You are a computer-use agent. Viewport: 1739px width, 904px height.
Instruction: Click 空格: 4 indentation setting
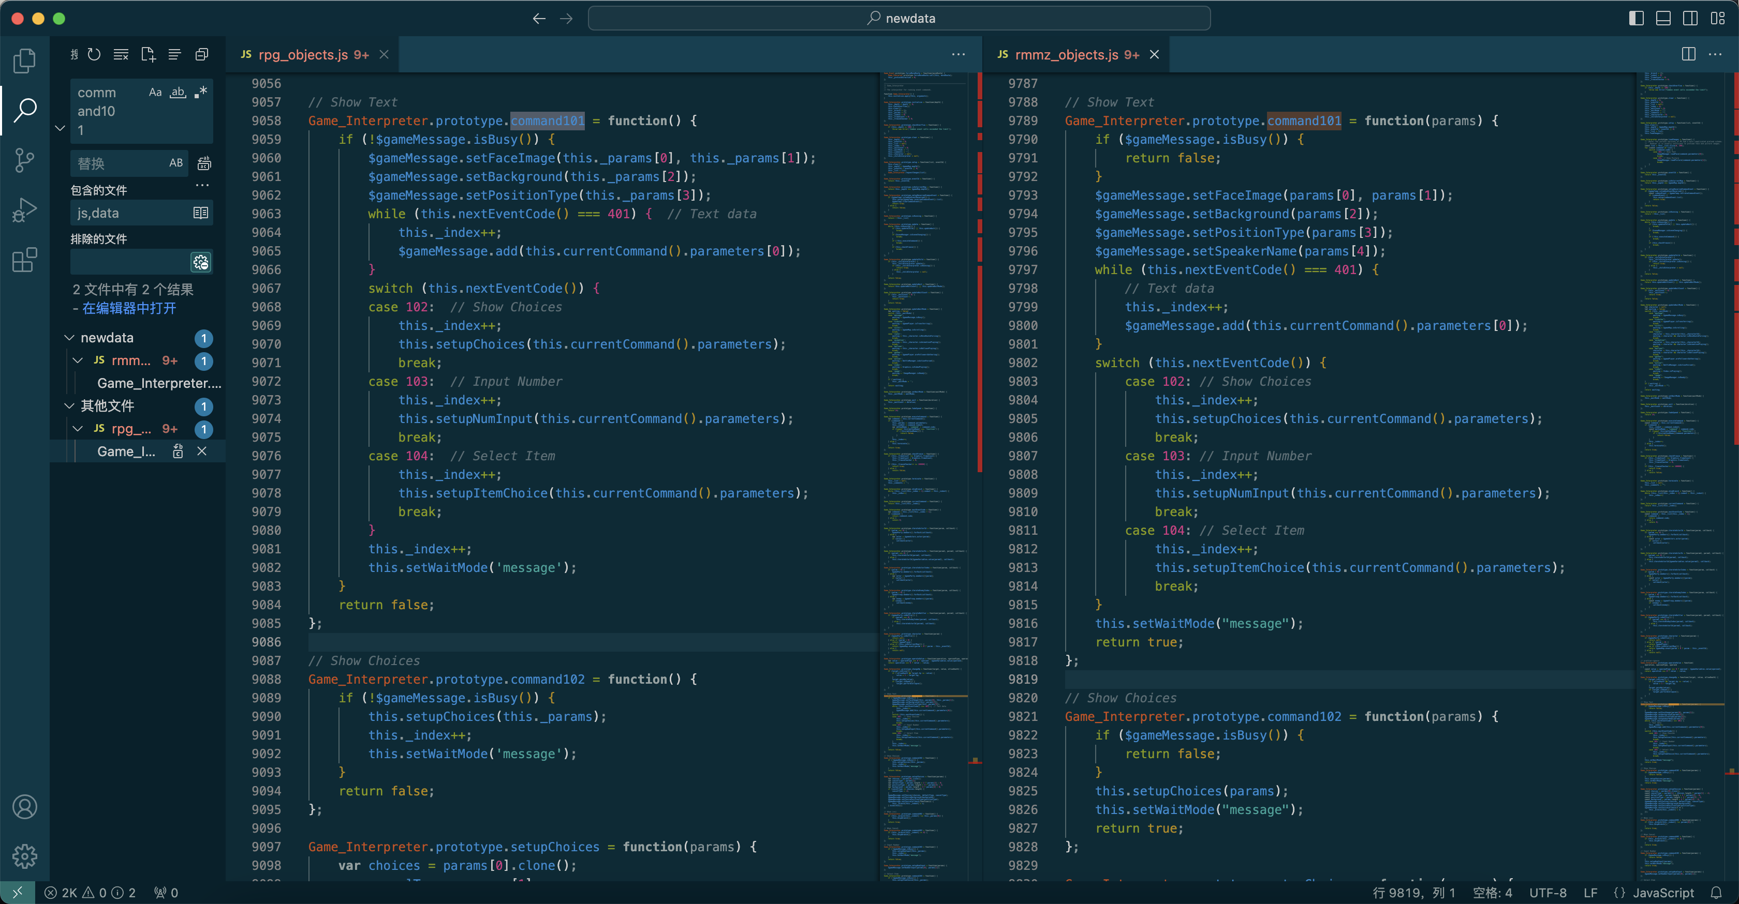point(1492,893)
